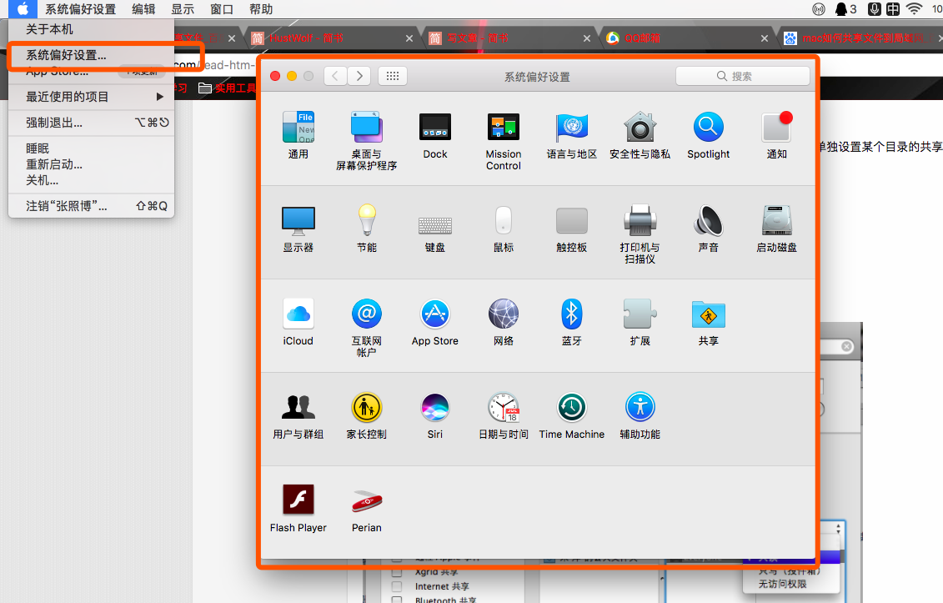The height and width of the screenshot is (603, 943).
Task: Open 扩展 extensions preferences
Action: pyautogui.click(x=640, y=322)
